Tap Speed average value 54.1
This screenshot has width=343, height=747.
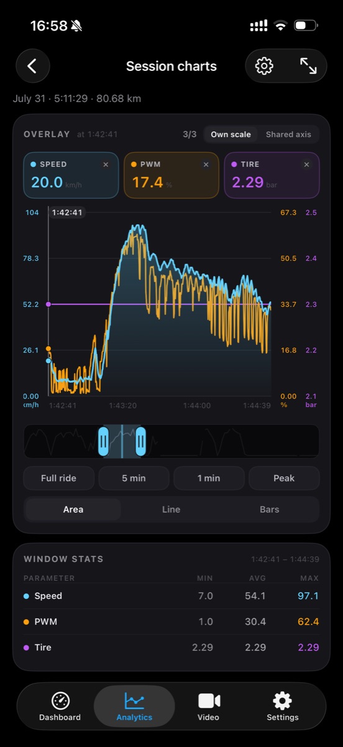[255, 596]
